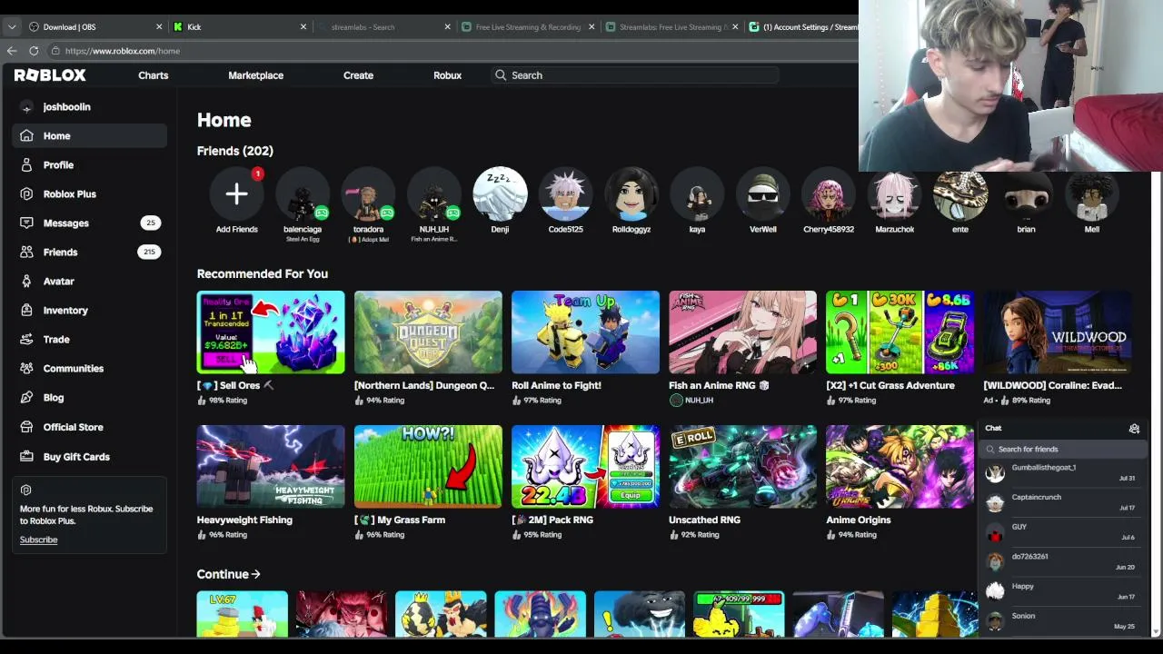This screenshot has height=654, width=1163.
Task: Click the Roblox Plus sidebar icon
Action: [26, 194]
